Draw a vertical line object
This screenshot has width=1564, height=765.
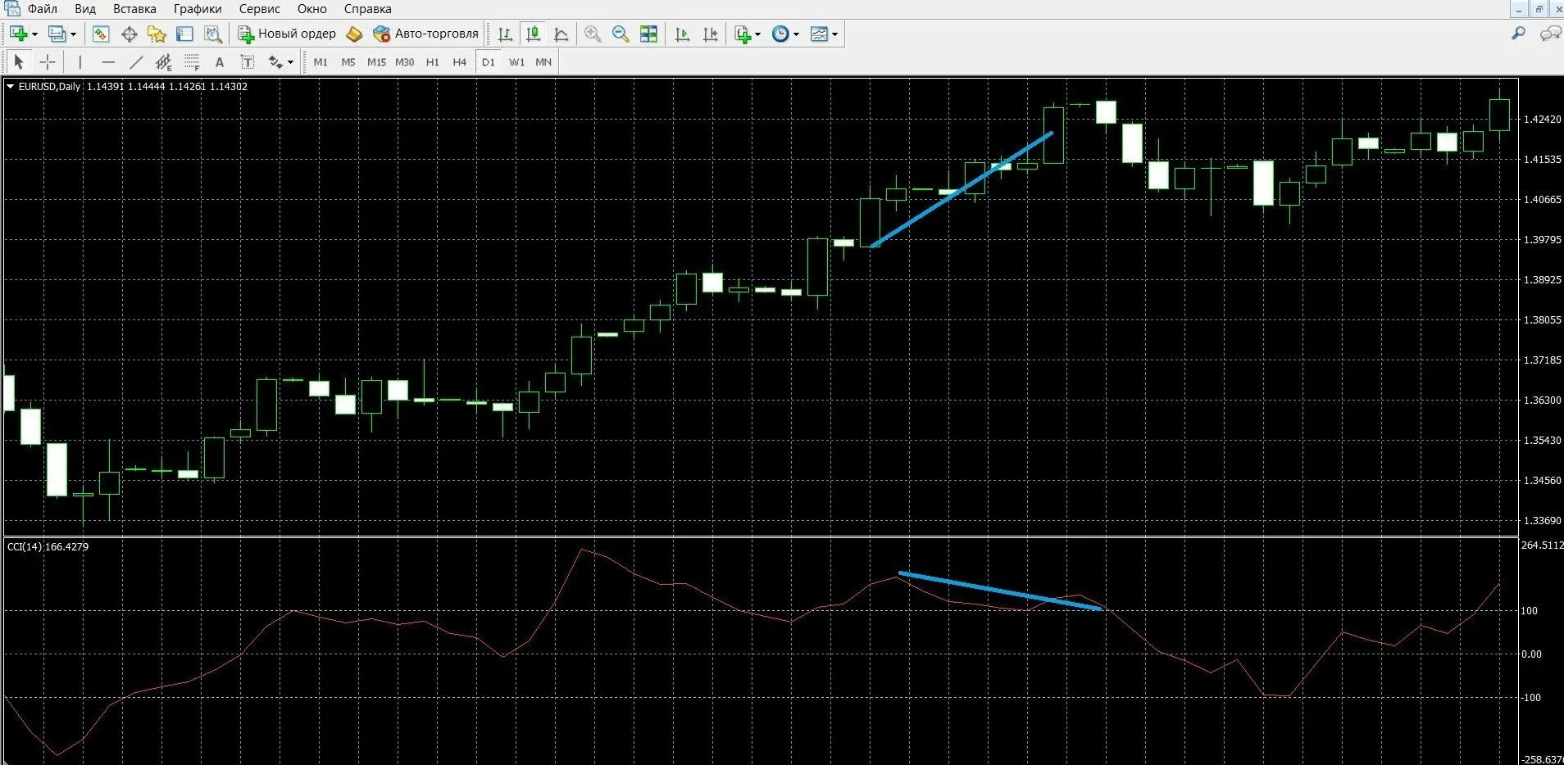(80, 61)
